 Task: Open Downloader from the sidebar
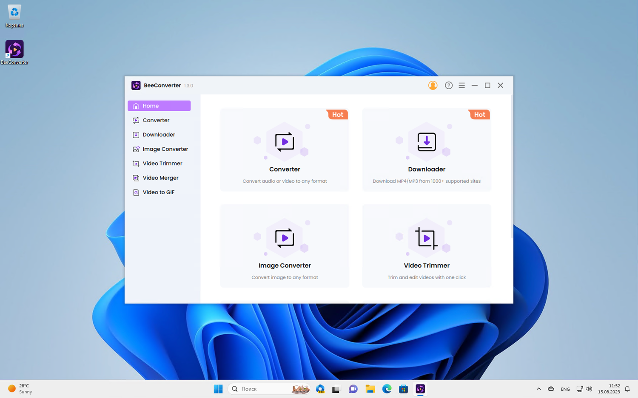point(159,135)
